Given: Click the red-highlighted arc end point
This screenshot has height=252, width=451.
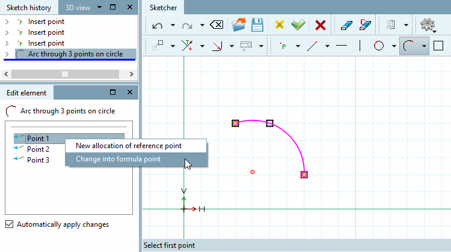Looking at the screenshot, I should point(304,175).
